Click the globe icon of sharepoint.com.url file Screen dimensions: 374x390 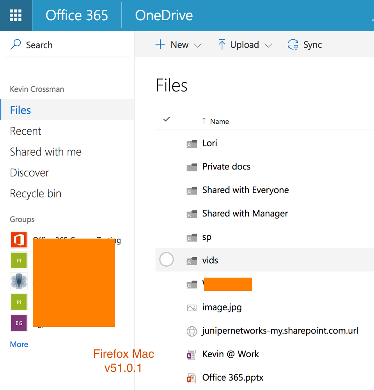point(191,331)
